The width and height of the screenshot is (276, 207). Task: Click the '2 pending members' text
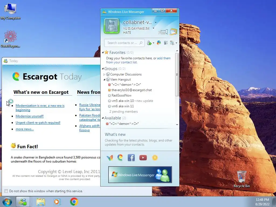pos(123,112)
